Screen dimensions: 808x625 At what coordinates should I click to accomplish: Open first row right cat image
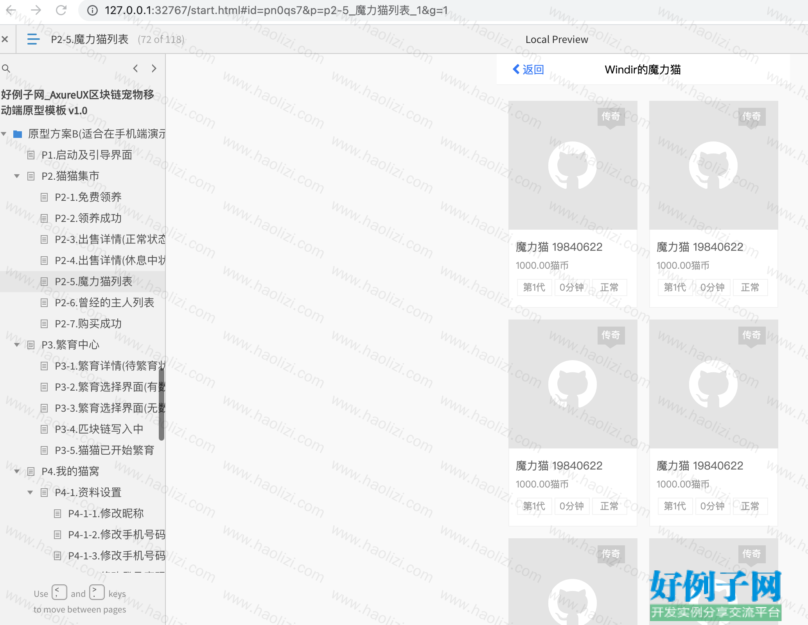click(x=713, y=165)
